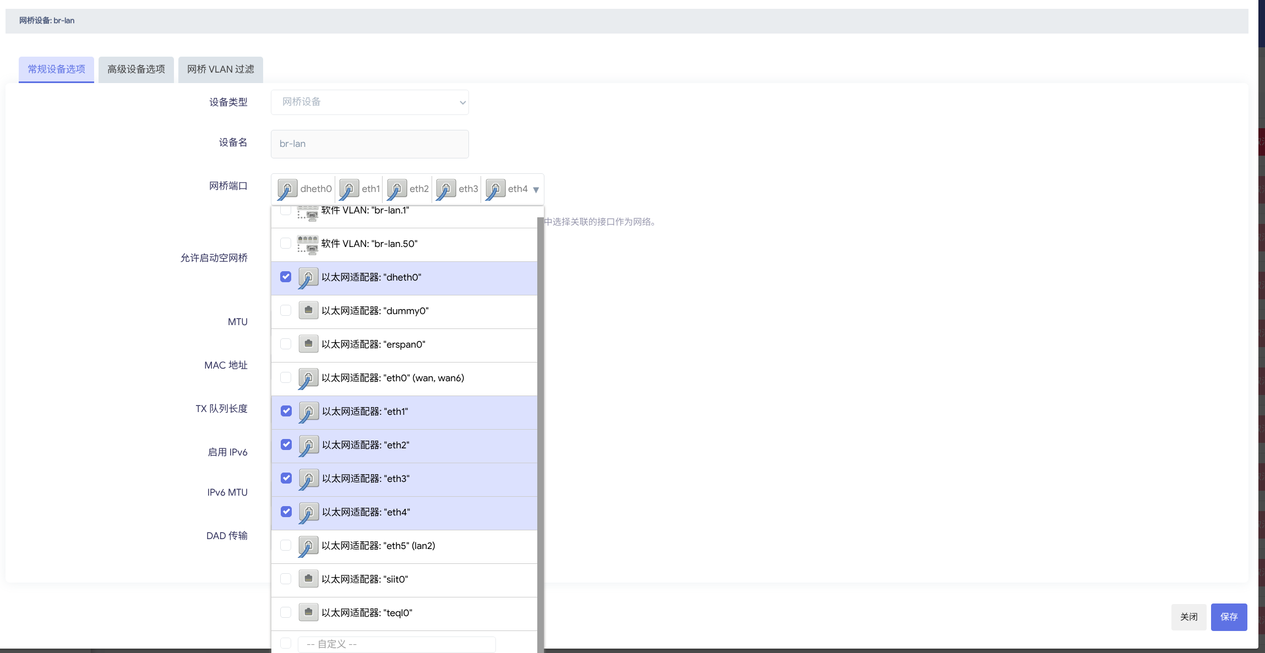Uncheck the dheth0 ethernet adapter checkbox

point(286,277)
